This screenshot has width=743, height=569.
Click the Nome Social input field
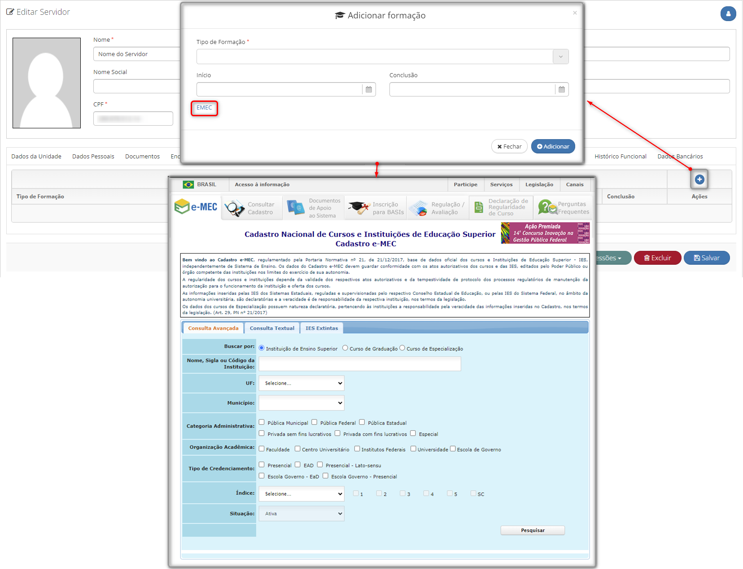pyautogui.click(x=137, y=86)
